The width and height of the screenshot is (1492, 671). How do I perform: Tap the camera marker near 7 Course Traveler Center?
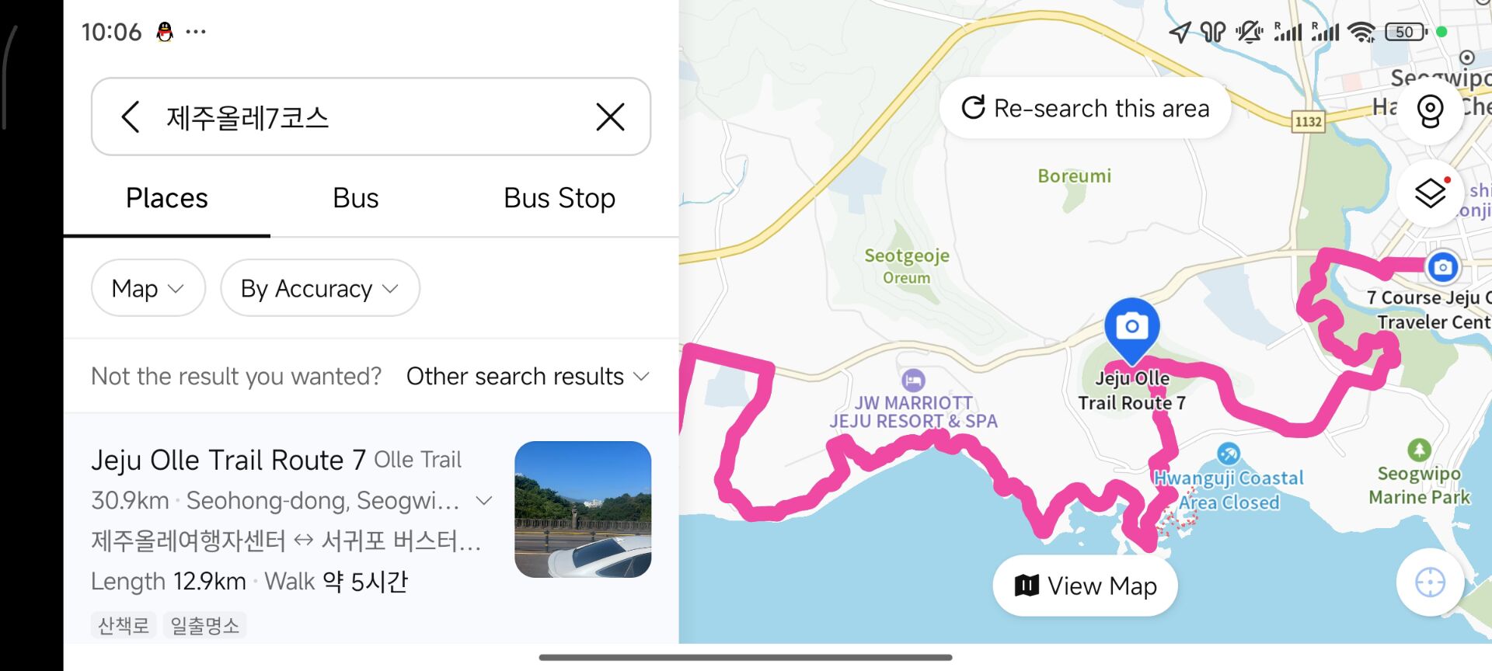click(1443, 267)
